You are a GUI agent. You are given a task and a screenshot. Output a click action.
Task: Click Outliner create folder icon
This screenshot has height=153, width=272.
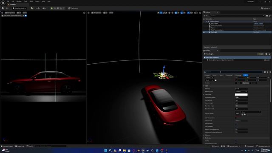[x=267, y=16]
